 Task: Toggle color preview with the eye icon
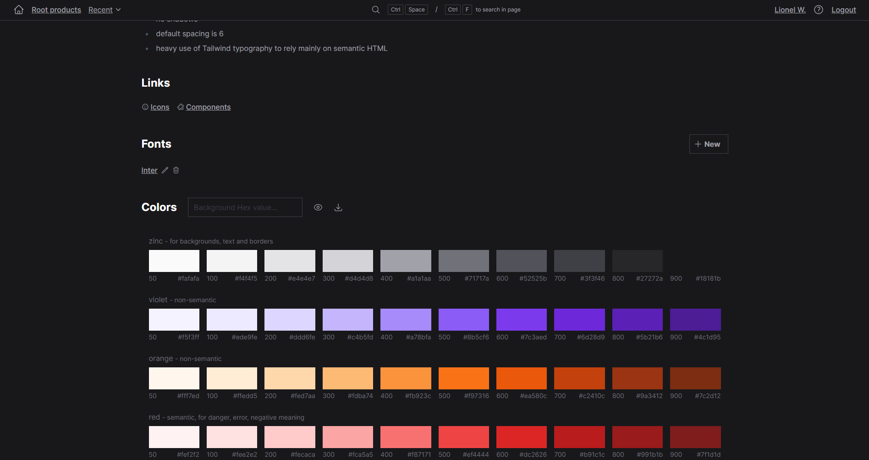point(318,207)
